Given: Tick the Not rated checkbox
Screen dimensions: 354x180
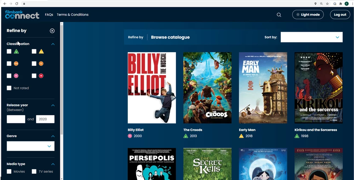Looking at the screenshot, I should [9, 88].
